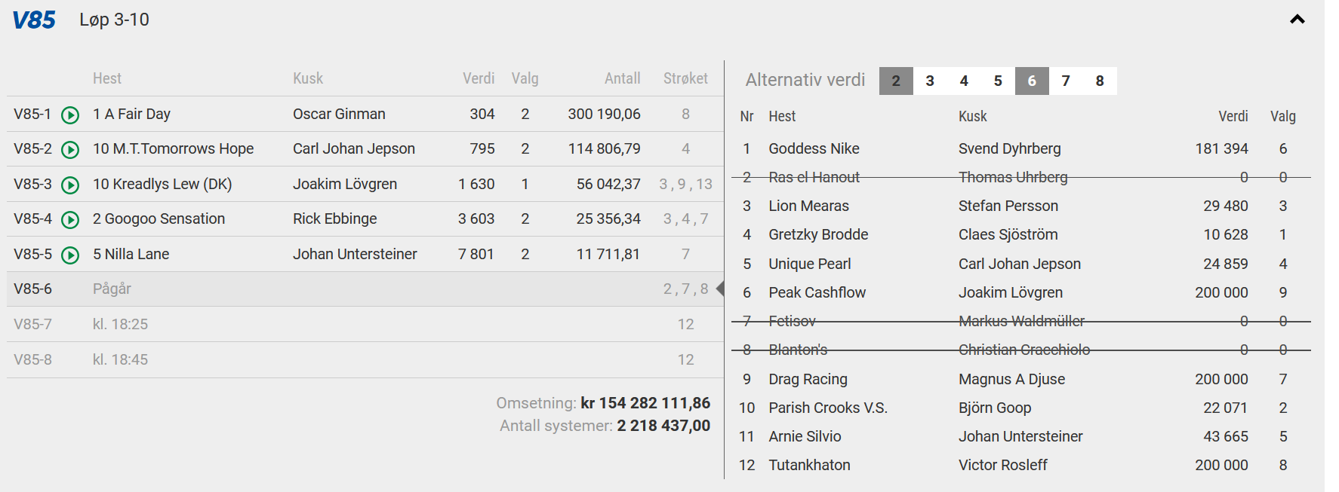This screenshot has width=1339, height=492.
Task: Choose alternativ verdi 8
Action: (1100, 81)
